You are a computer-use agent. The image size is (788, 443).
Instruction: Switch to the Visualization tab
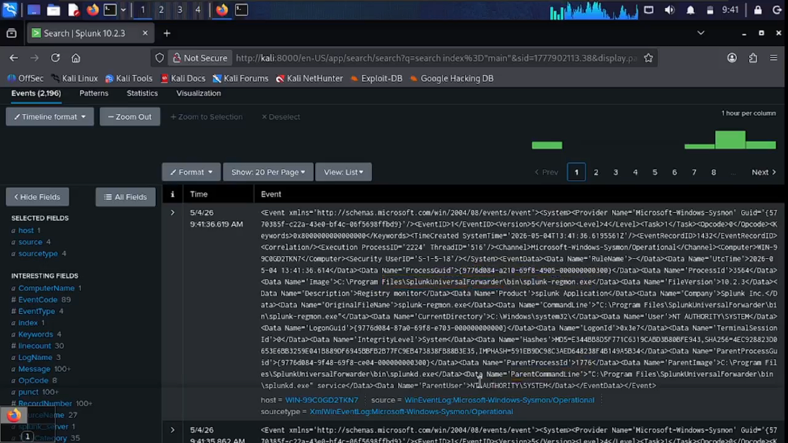[x=198, y=93]
